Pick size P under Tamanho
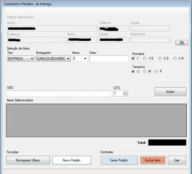192x174 pixels. click(156, 71)
